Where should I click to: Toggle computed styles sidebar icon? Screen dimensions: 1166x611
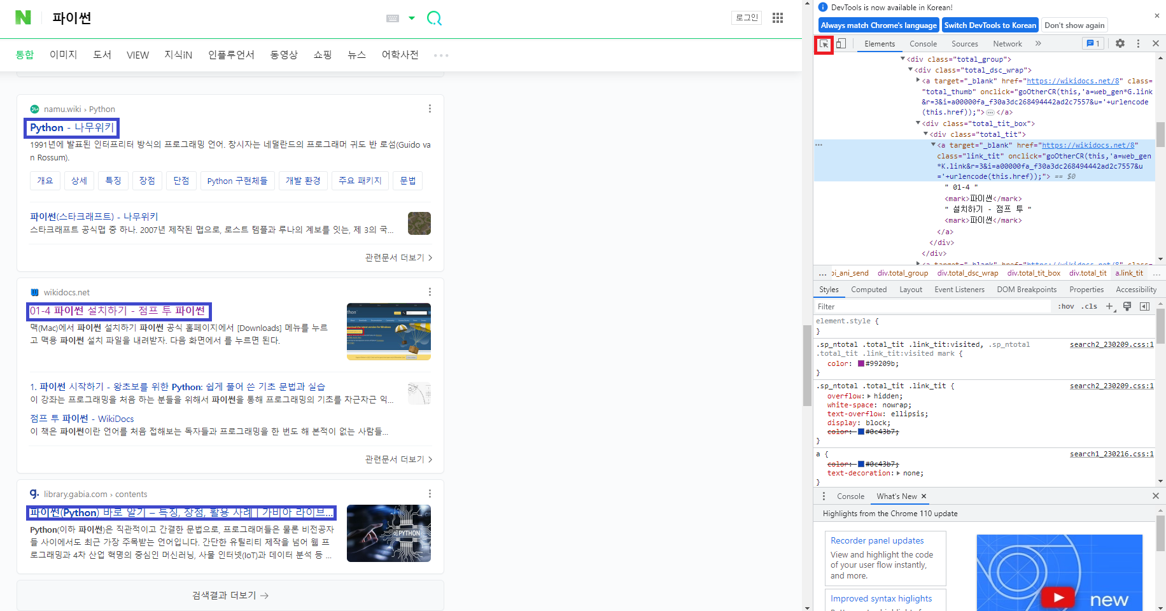coord(1145,307)
